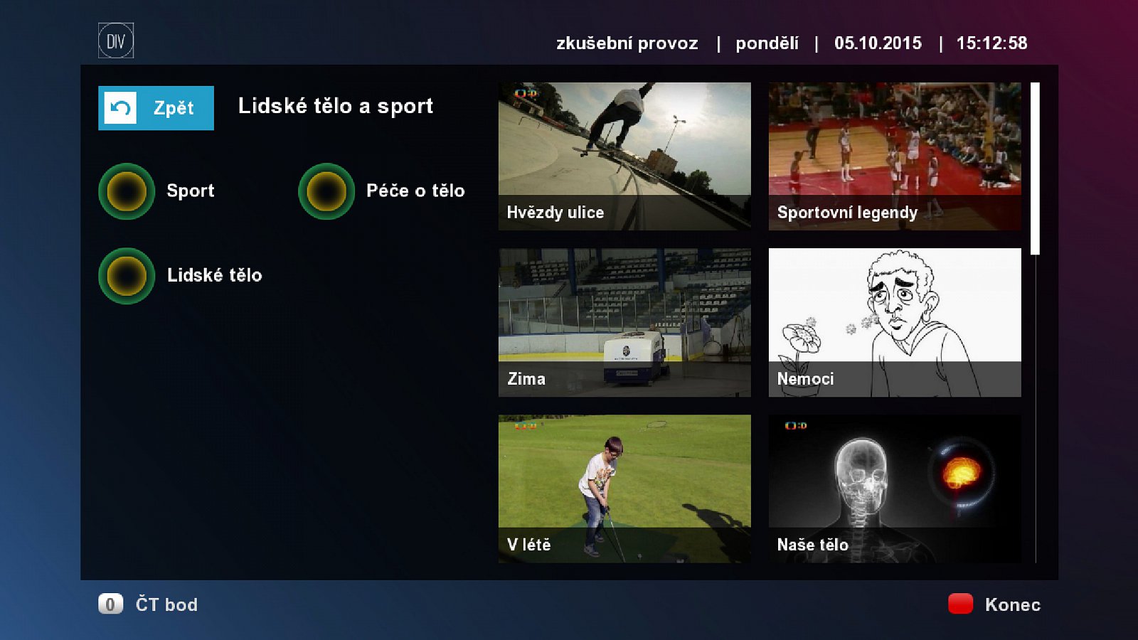1138x640 pixels.
Task: Click the red Konec button icon
Action: 959,604
